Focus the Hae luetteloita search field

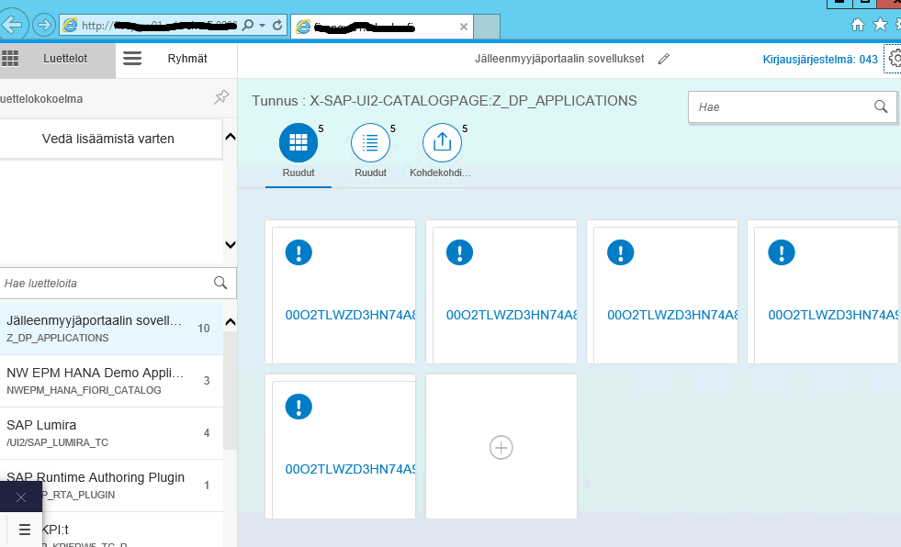118,283
